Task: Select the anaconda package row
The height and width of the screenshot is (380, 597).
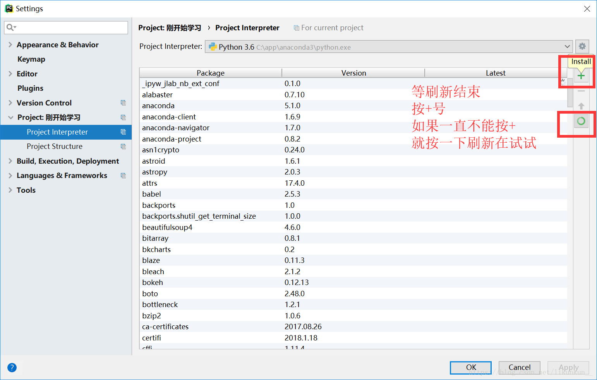Action: (x=353, y=105)
